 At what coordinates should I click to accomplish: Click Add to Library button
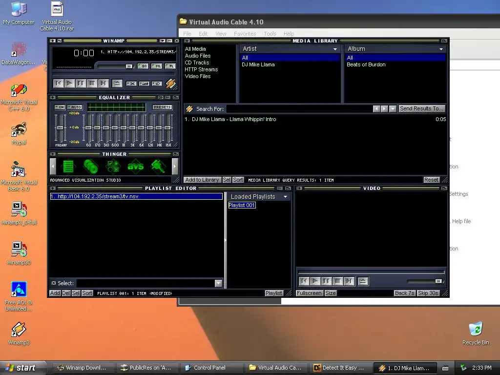pyautogui.click(x=202, y=180)
